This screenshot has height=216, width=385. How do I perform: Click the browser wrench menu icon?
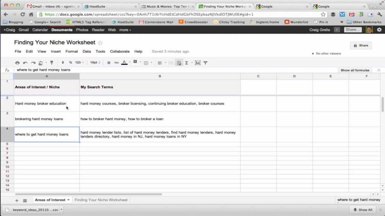(x=380, y=15)
